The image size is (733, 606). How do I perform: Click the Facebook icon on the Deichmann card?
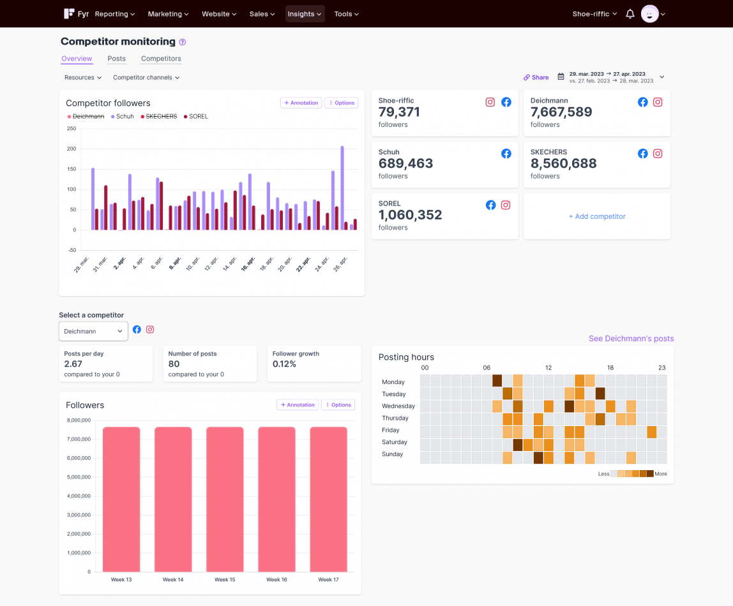642,101
